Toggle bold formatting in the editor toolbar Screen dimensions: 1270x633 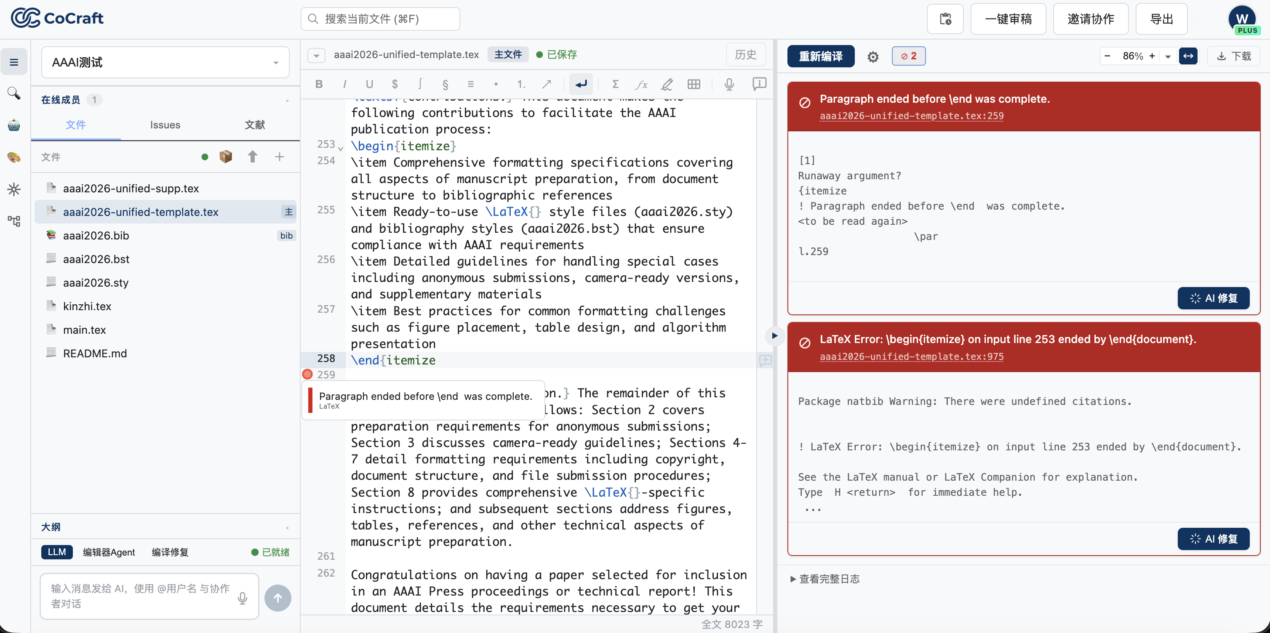tap(319, 84)
